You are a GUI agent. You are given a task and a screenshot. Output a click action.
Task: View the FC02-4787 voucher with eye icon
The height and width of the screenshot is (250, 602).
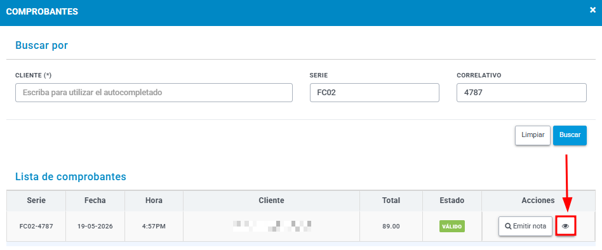(565, 227)
